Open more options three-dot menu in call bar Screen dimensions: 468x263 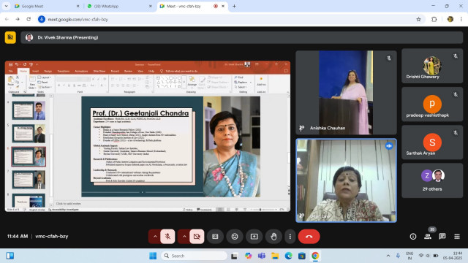[x=290, y=237]
